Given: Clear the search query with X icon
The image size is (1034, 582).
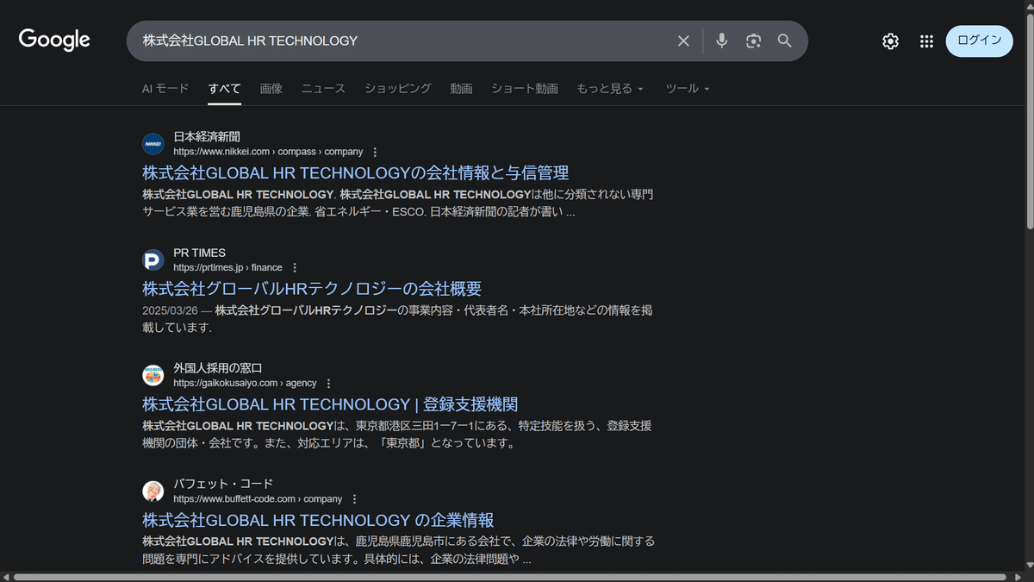Looking at the screenshot, I should [683, 41].
